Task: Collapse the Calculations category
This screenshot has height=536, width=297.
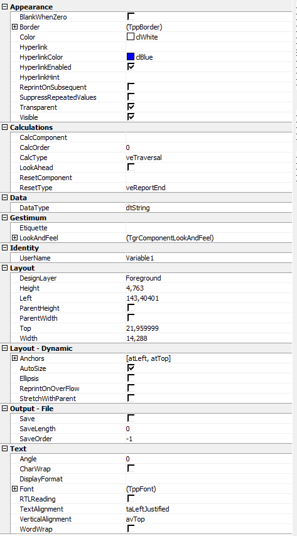Action: point(5,127)
